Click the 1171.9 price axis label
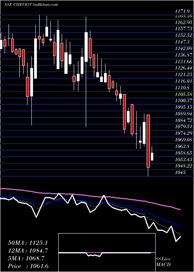Viewport: 194px width, 272px height. click(x=182, y=11)
